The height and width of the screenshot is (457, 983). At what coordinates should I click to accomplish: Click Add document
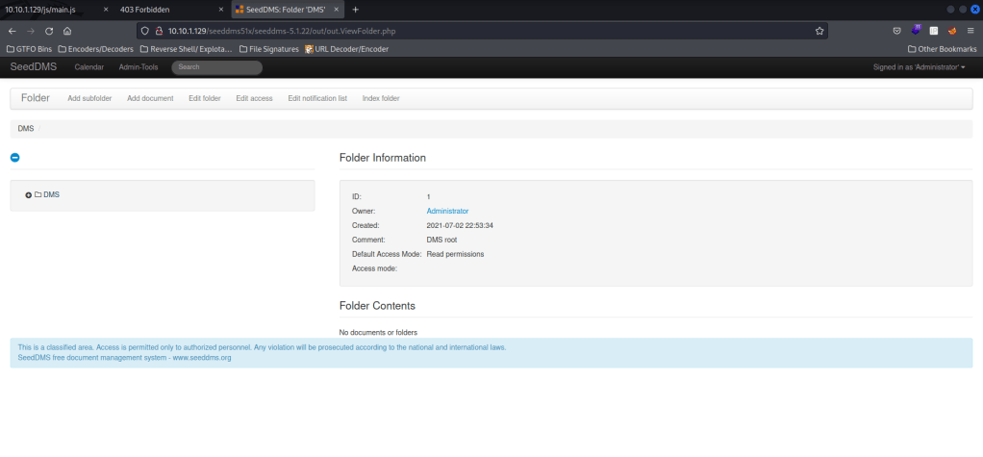point(150,98)
